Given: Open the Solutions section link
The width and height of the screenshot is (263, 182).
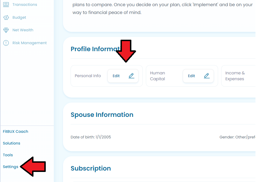Looking at the screenshot, I should (x=11, y=143).
